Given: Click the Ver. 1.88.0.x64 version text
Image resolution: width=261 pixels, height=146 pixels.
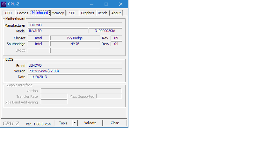Looking at the screenshot, I should click(x=38, y=124).
